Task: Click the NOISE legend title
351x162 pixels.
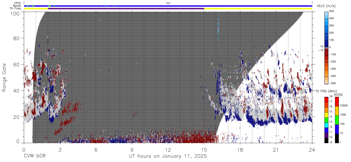Action: pyautogui.click(x=338, y=95)
